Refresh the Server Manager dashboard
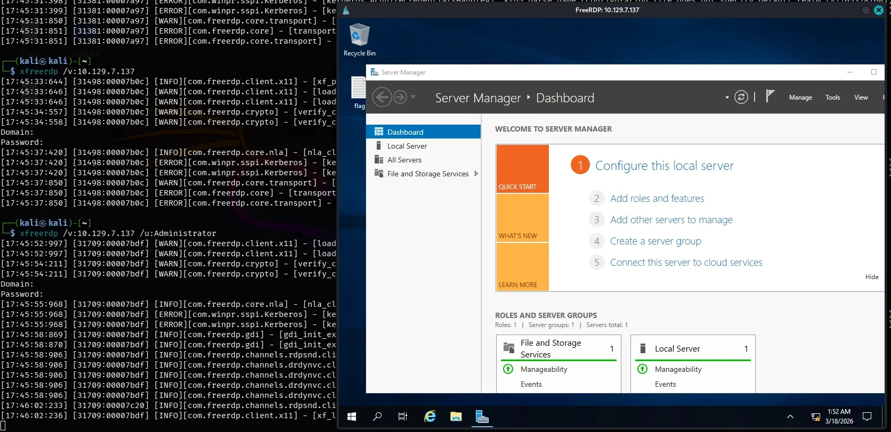This screenshot has height=432, width=891. point(741,97)
